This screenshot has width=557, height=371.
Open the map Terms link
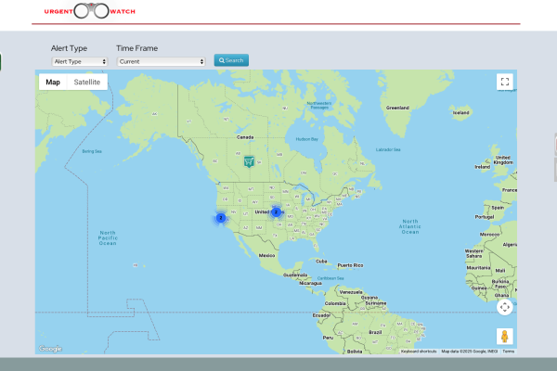[508, 352]
